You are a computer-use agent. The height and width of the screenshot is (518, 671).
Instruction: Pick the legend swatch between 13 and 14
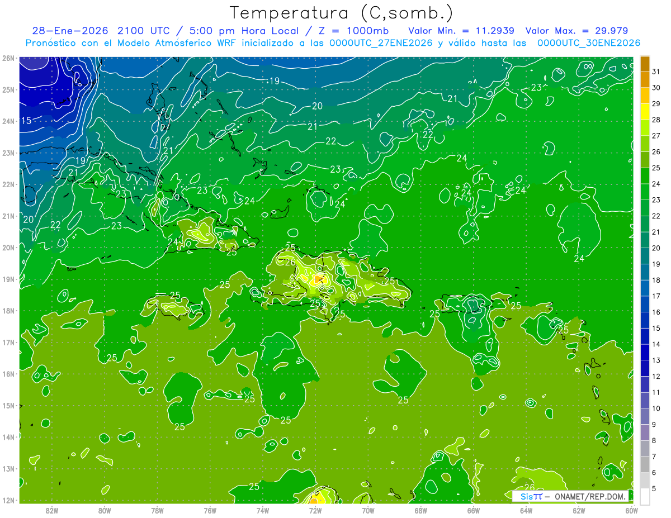pyautogui.click(x=645, y=352)
